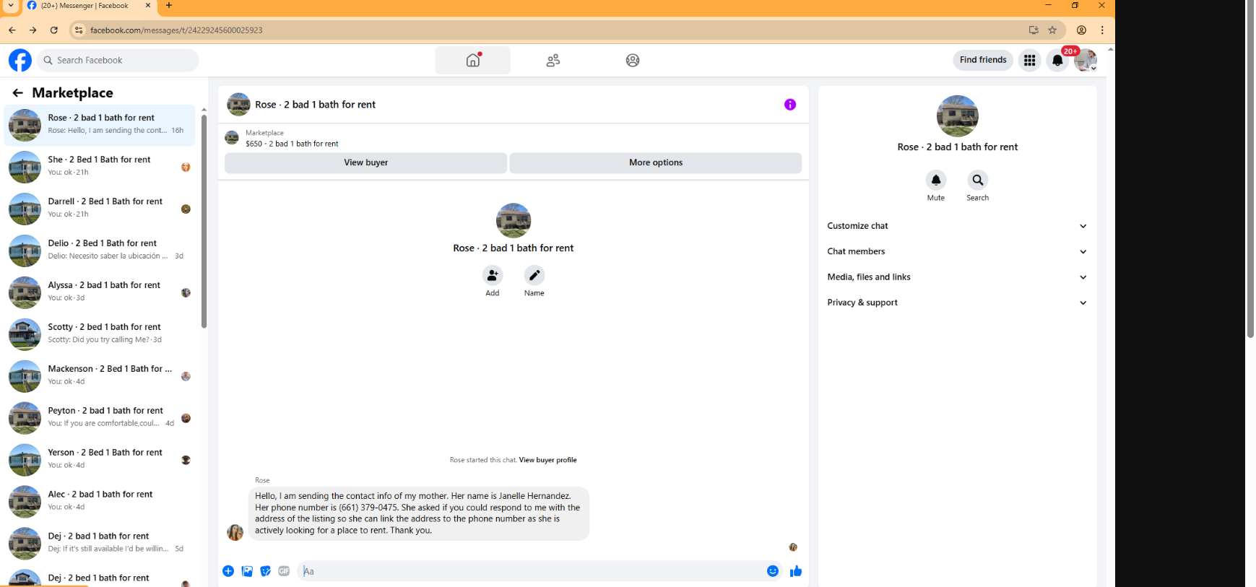Click Find friends button
1256x587 pixels.
point(983,60)
